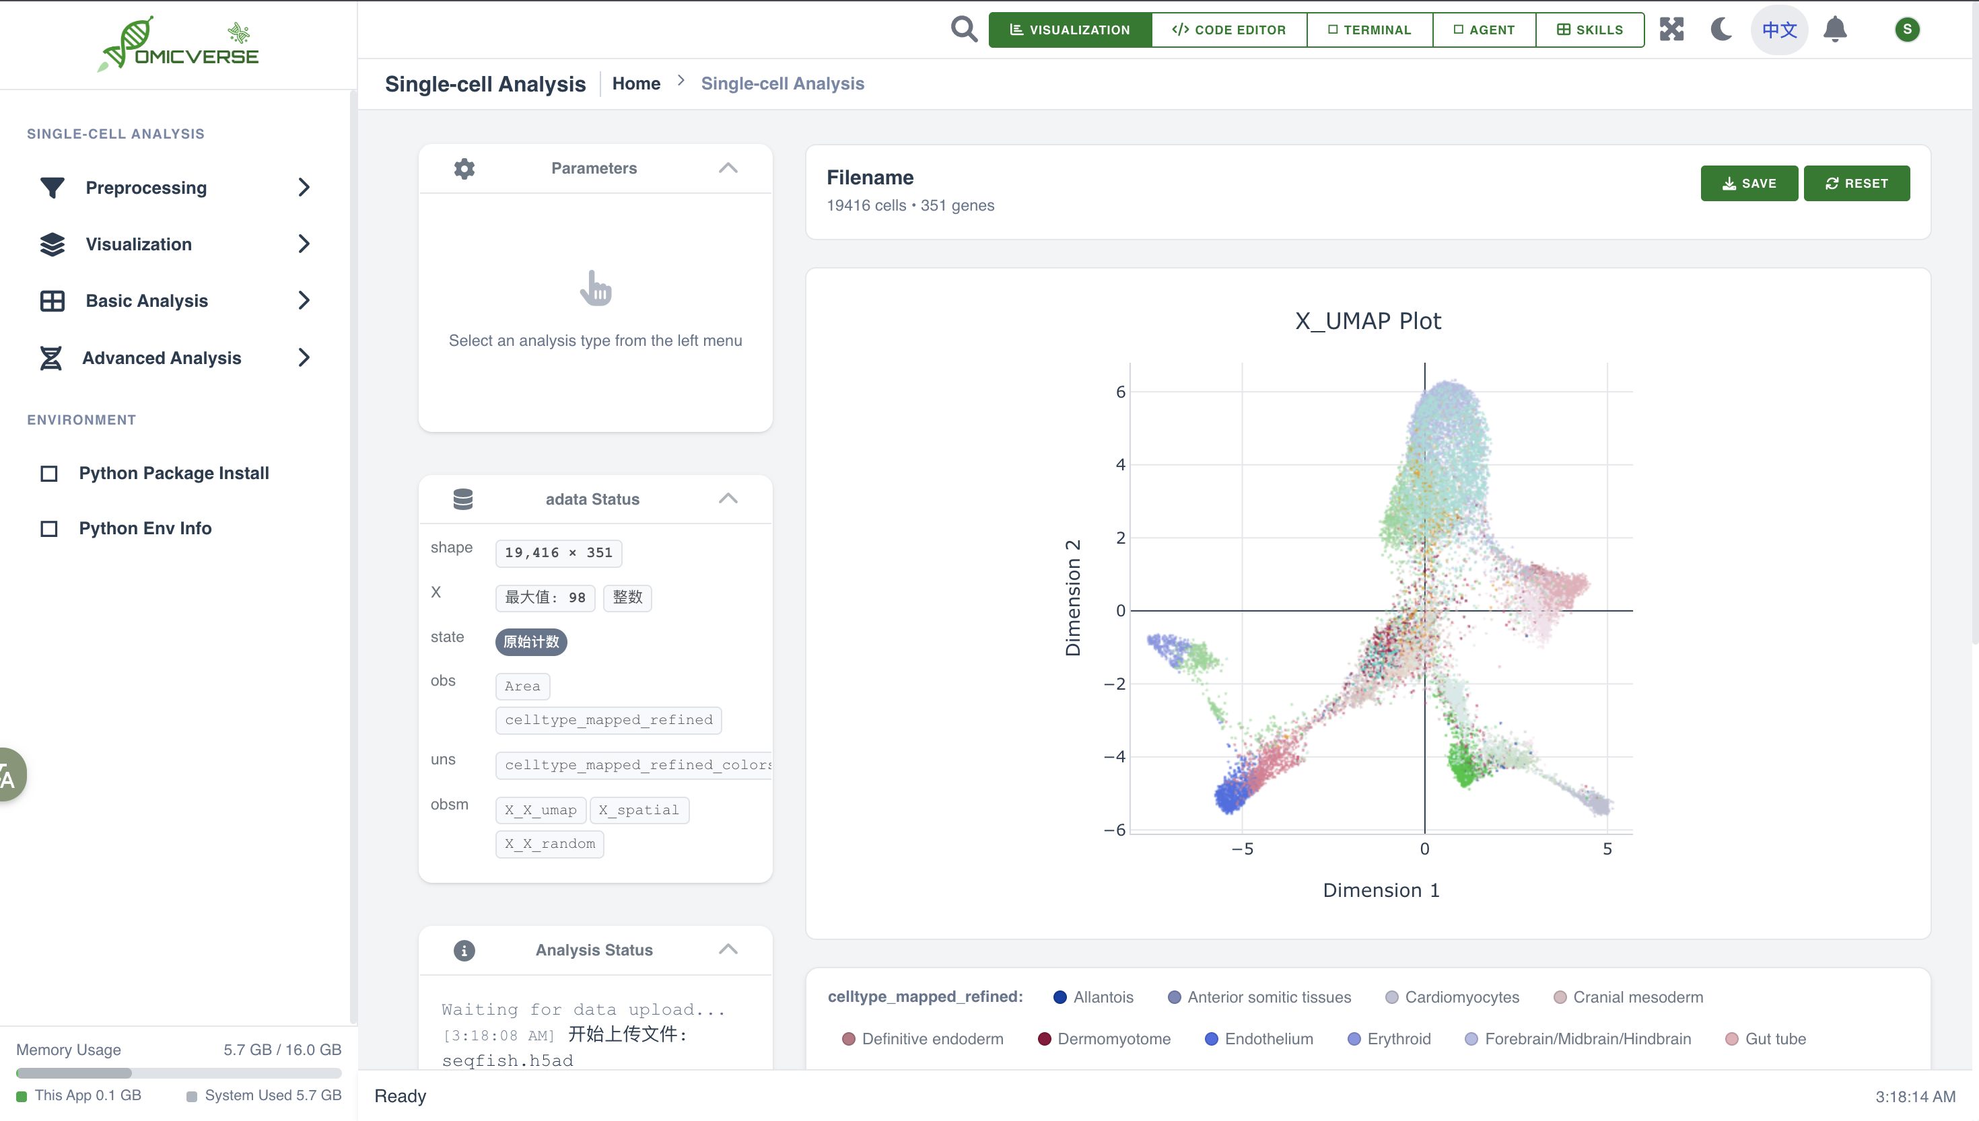Open the notifications bell
Image resolution: width=1979 pixels, height=1121 pixels.
click(1835, 29)
